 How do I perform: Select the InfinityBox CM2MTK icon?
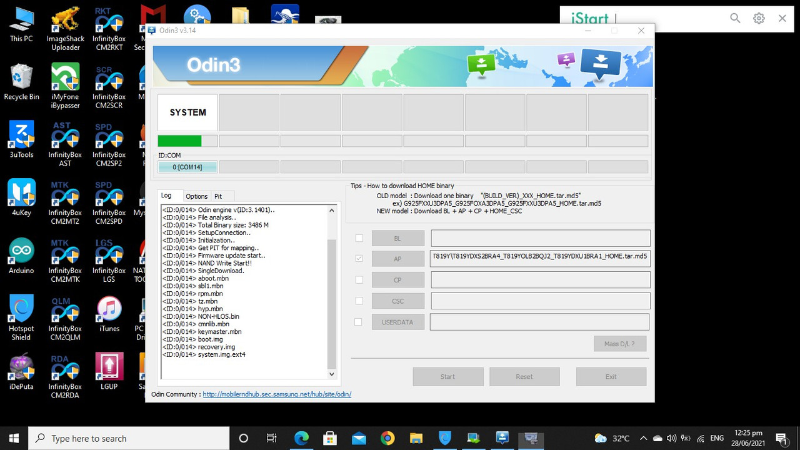66,261
